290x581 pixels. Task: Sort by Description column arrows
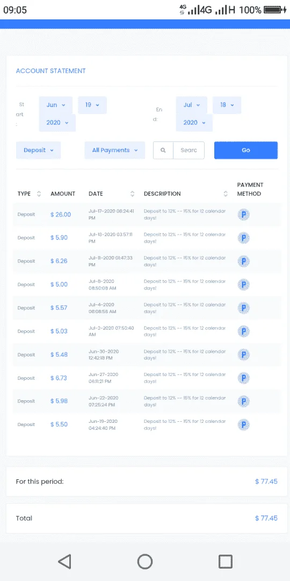click(x=226, y=194)
